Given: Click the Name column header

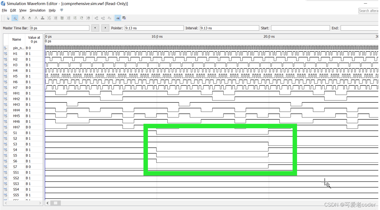Looking at the screenshot, I should click(17, 39).
